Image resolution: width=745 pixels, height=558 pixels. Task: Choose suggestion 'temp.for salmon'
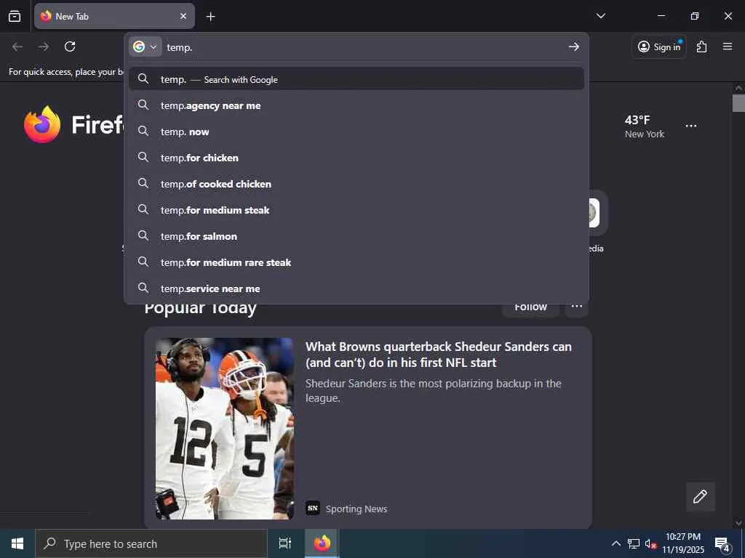356,236
